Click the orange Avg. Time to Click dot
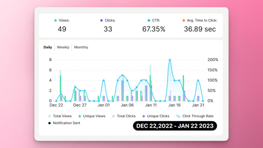The image size is (263, 148). click(x=184, y=20)
